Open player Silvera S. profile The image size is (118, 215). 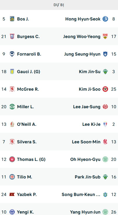click(x=27, y=142)
